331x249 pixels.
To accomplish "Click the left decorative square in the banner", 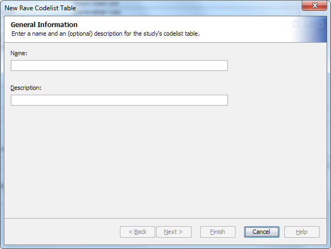I will tap(296, 24).
